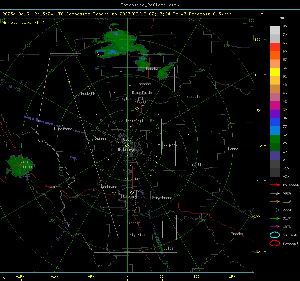Click the green storm cell east of Ponoka

coord(165,72)
